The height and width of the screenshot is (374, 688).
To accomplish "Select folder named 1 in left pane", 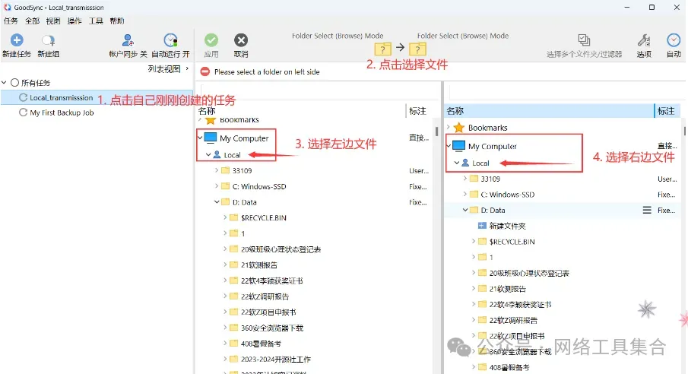I will tap(243, 233).
